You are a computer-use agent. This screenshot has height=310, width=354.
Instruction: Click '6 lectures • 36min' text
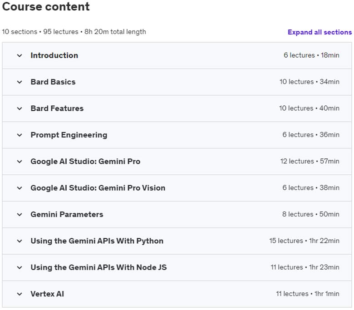311,135
